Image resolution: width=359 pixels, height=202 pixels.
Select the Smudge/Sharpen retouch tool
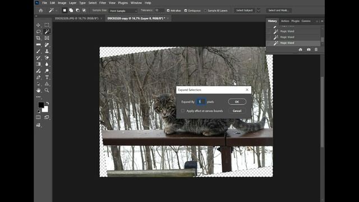[x=38, y=71]
